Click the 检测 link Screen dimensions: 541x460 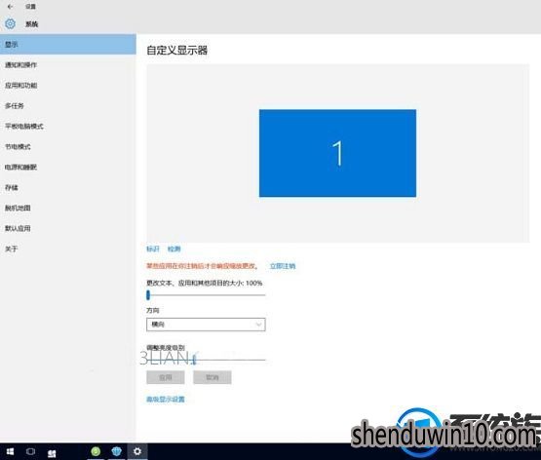pyautogui.click(x=174, y=249)
